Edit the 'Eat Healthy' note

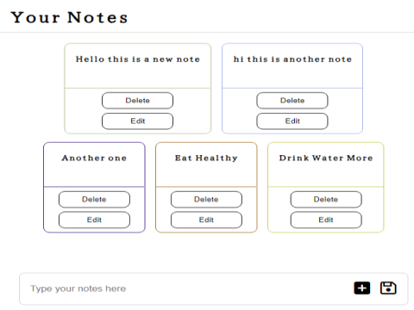206,220
